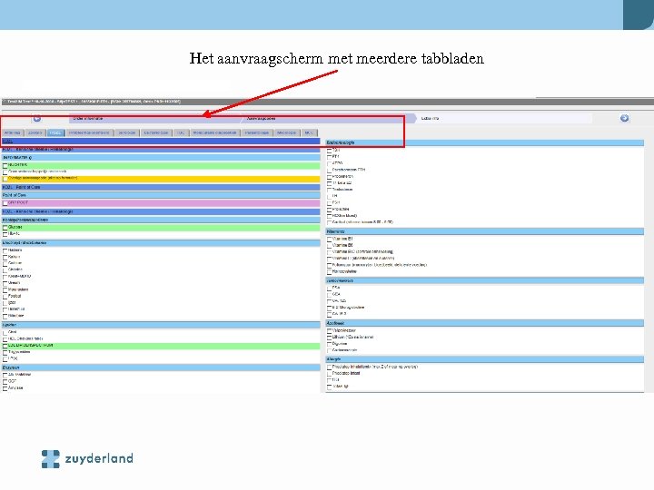Tick the CRP POCT checkbox
654x490 pixels.
(5, 203)
